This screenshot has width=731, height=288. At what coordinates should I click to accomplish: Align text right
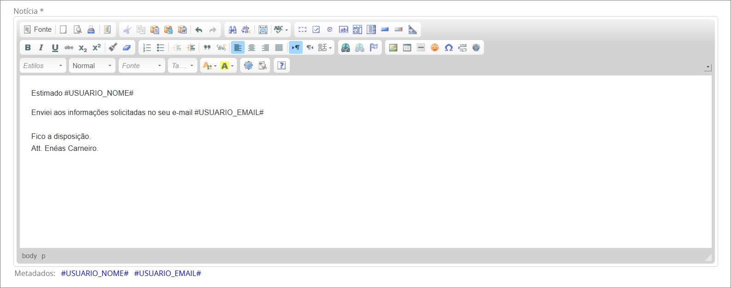coord(265,47)
